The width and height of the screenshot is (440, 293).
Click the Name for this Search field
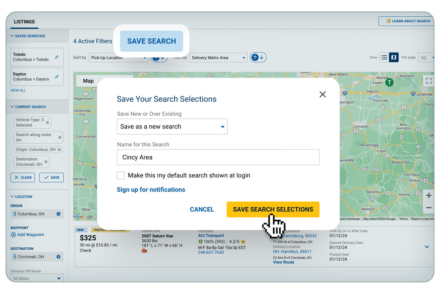[218, 157]
